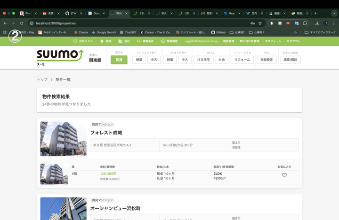Open お気に入り in the green header
This screenshot has width=339, height=220.
[83, 41]
